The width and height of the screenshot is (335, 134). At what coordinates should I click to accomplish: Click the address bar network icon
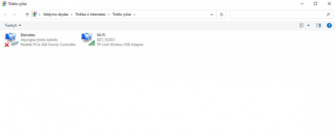[35, 14]
